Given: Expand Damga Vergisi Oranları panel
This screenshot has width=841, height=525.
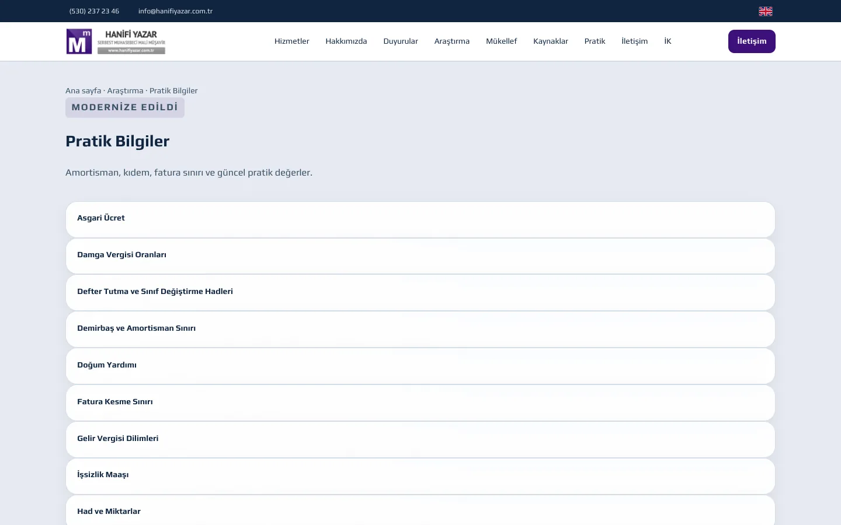Looking at the screenshot, I should 420,256.
